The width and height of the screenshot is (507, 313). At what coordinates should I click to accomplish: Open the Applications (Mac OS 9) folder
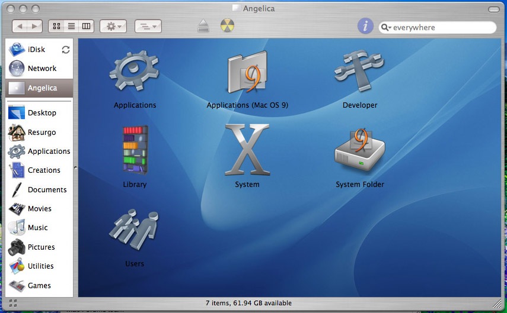248,72
